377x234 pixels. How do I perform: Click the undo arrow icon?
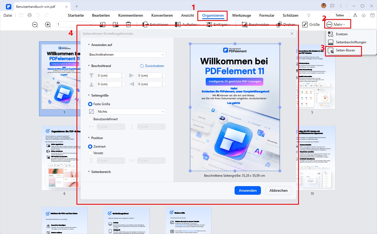pyautogui.click(x=38, y=15)
